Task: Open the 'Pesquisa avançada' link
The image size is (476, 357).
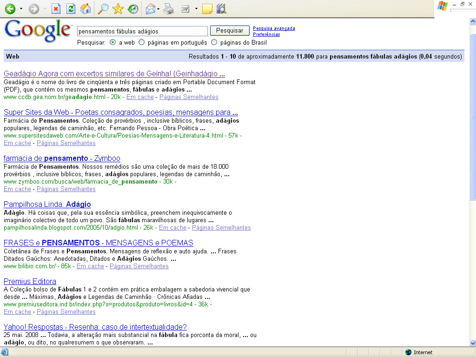Action: pos(274,28)
